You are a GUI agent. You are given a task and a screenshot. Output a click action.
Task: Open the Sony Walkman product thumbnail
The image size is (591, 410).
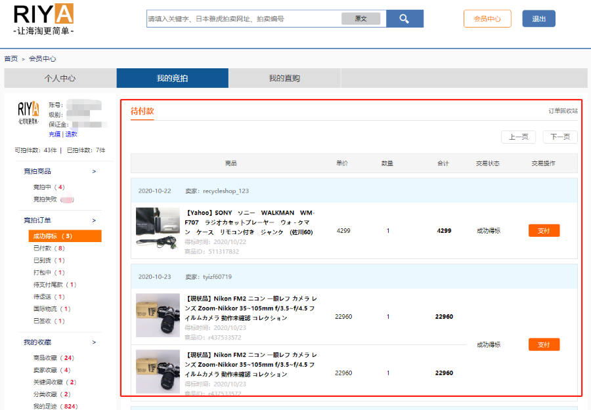click(158, 227)
